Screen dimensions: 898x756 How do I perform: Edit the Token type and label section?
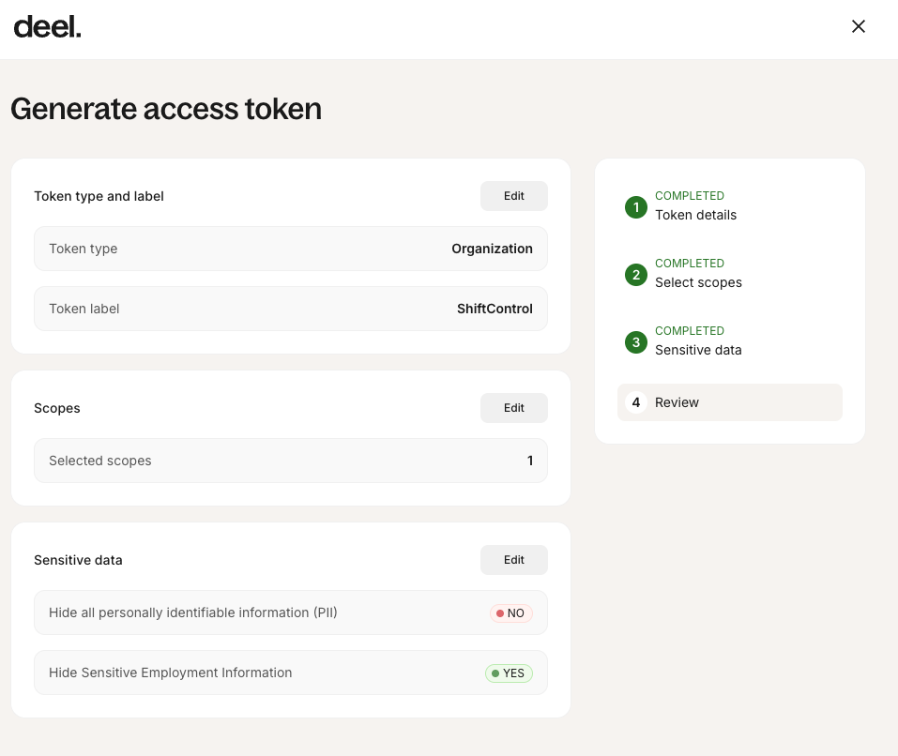point(513,195)
